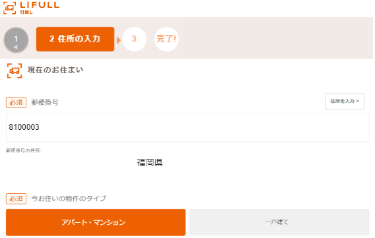Click the 今お住いの物件のタイプ label
Viewport: 375px width, 238px height.
coord(69,198)
